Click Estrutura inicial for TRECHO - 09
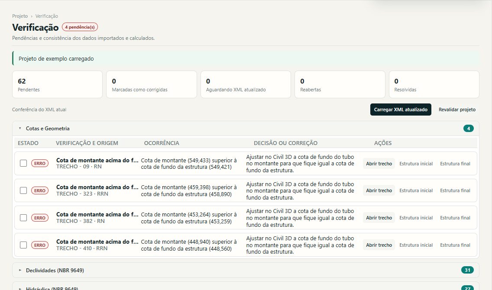Screen dimensions: 492x290 click(416, 164)
